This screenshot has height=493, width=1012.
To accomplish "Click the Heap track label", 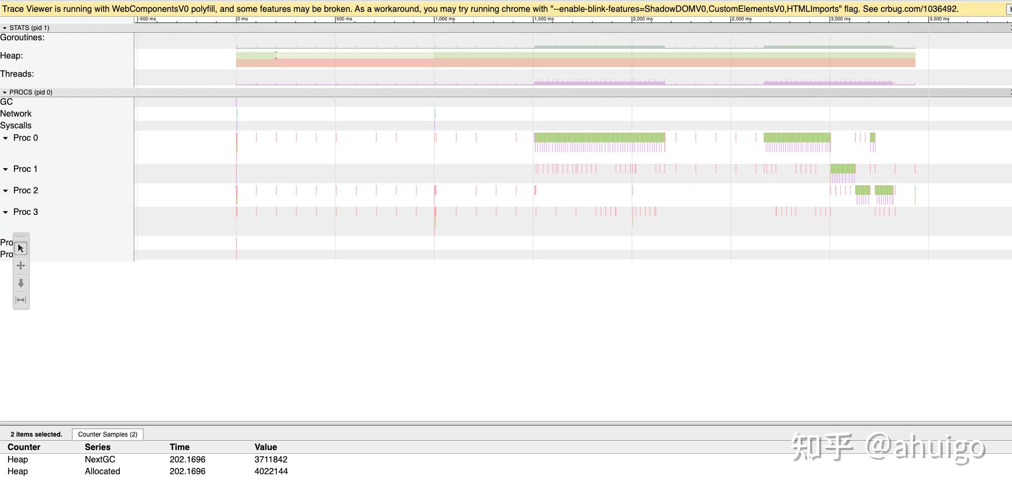I will tap(11, 56).
